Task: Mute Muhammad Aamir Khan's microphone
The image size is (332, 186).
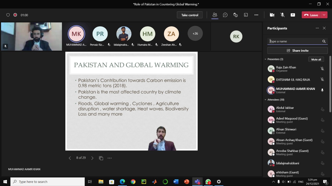Action: coord(322,90)
